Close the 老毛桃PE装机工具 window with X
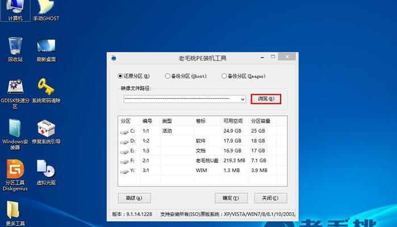 click(x=287, y=57)
